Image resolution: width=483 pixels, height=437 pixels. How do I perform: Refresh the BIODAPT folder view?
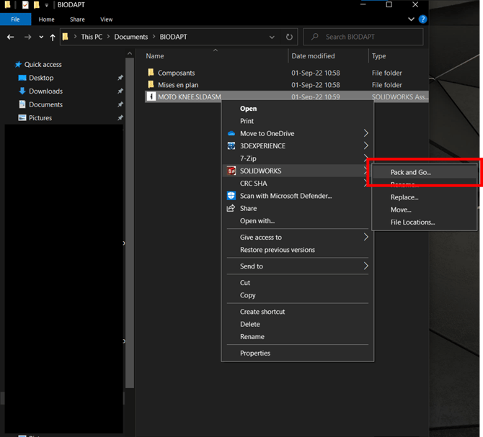(x=289, y=37)
